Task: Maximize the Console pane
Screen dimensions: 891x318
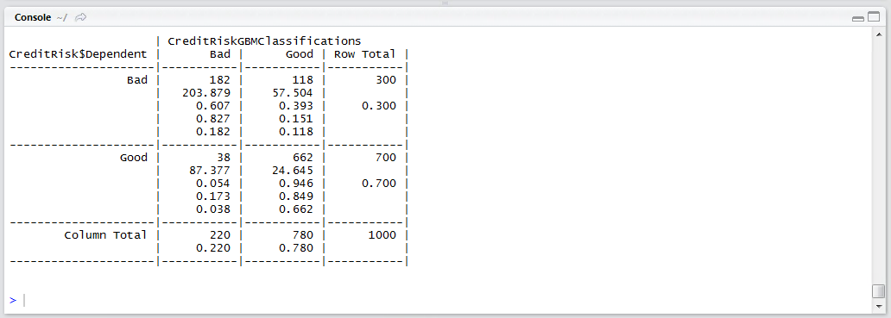Action: pyautogui.click(x=874, y=17)
